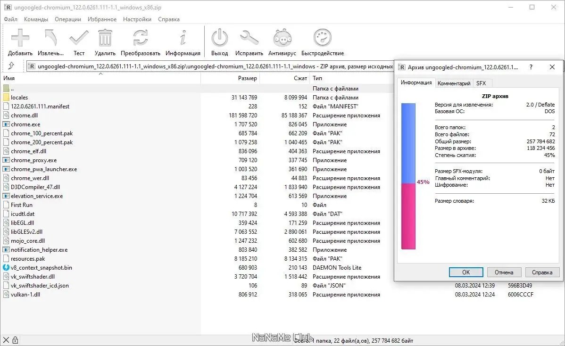Select libGLESv2.dll file
The image size is (565, 346).
tap(27, 232)
